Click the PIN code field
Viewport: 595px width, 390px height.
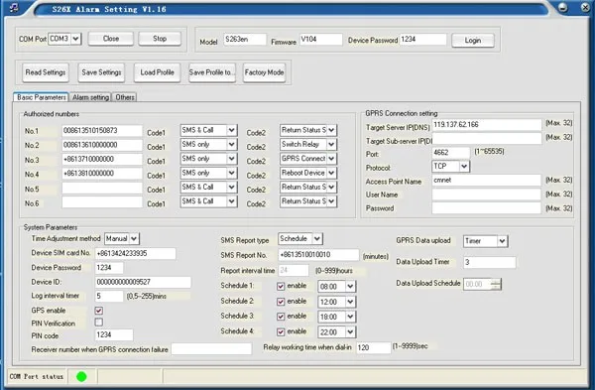point(114,335)
